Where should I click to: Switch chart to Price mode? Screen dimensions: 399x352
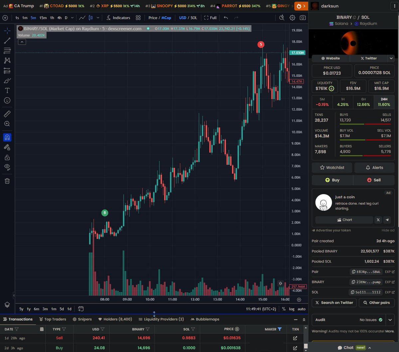pos(153,18)
